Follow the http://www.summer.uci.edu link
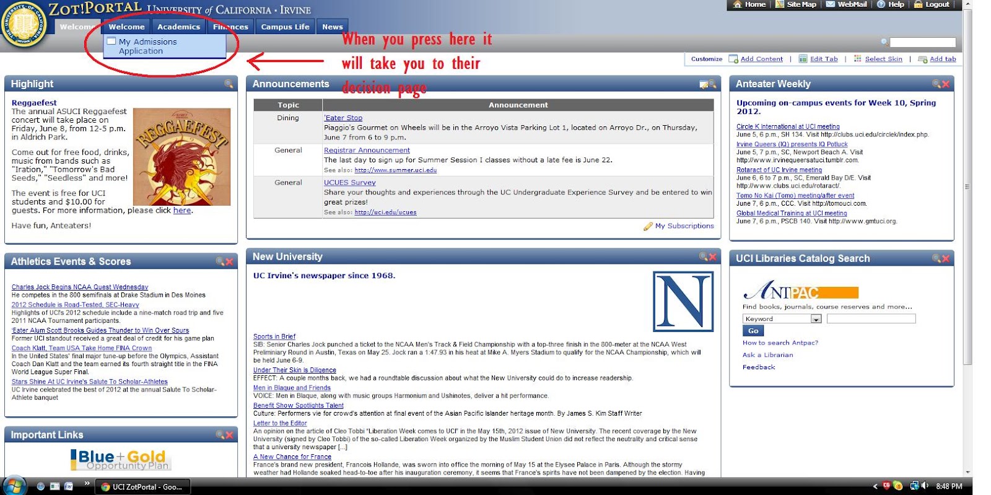 point(396,170)
